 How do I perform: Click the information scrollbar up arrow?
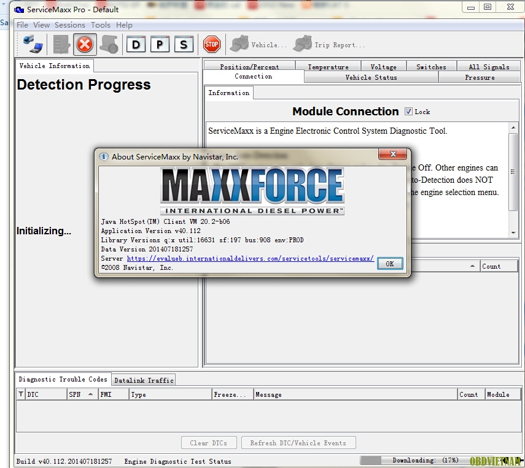point(513,128)
